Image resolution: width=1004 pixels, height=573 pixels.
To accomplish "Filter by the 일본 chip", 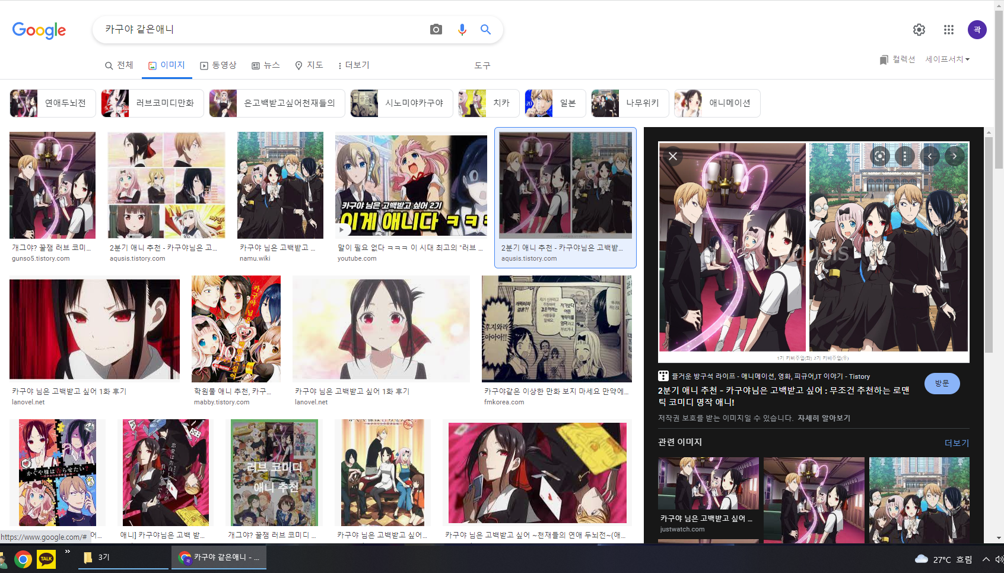I will pyautogui.click(x=555, y=103).
